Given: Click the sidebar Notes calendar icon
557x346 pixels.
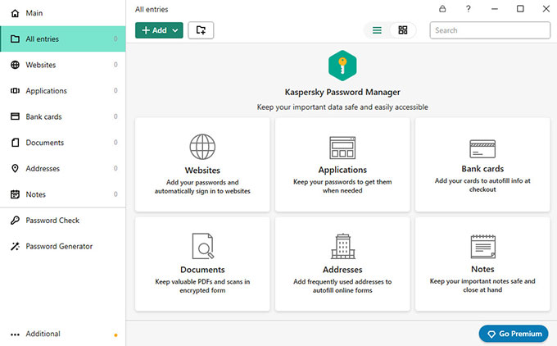Looking at the screenshot, I should pos(15,194).
